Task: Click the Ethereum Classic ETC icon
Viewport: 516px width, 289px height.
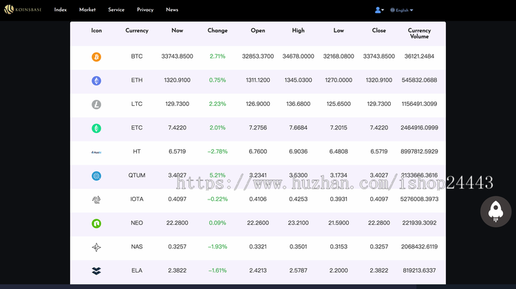Action: 96,128
